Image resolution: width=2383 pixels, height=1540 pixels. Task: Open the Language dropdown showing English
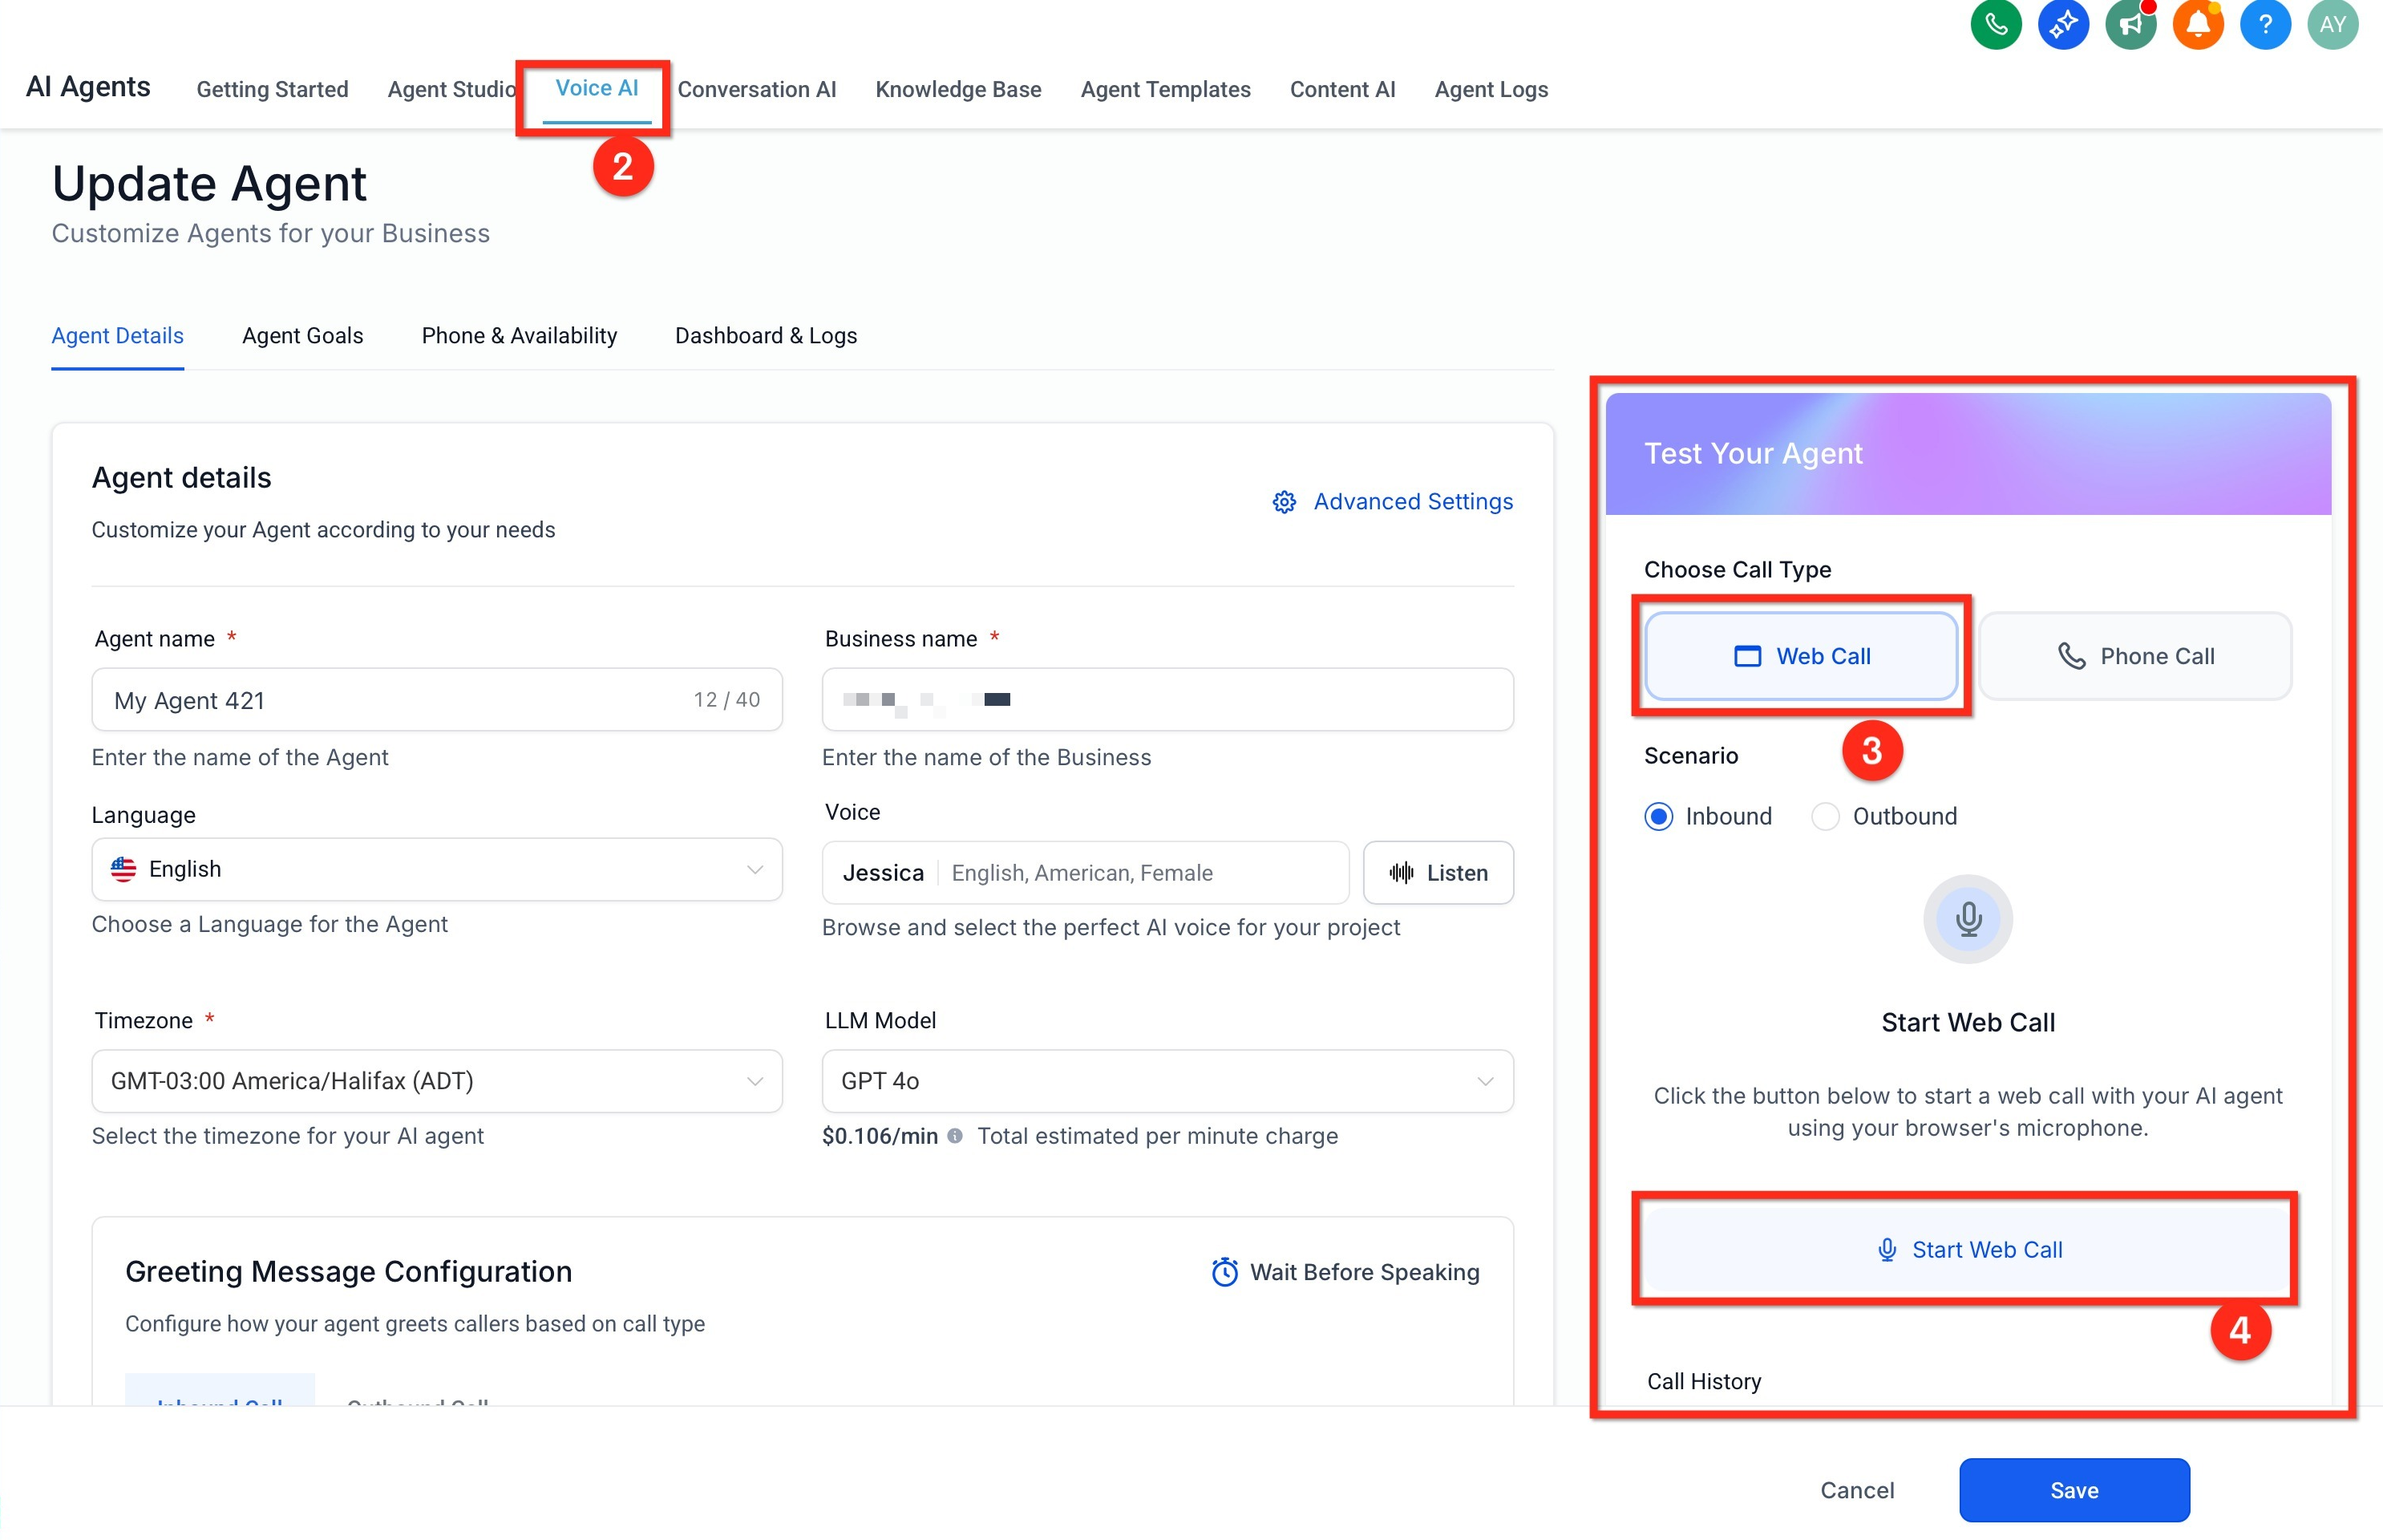[x=437, y=869]
